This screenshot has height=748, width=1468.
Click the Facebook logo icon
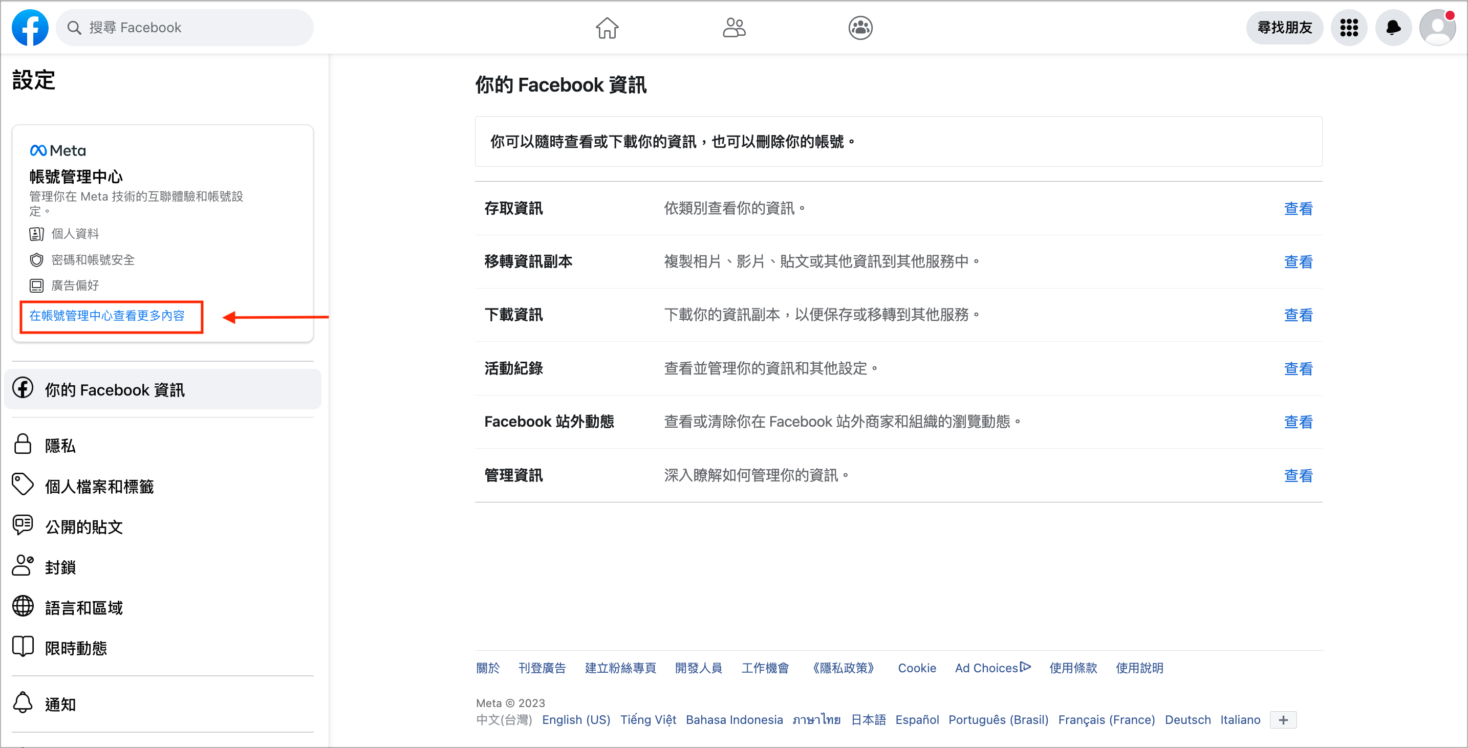(x=30, y=27)
